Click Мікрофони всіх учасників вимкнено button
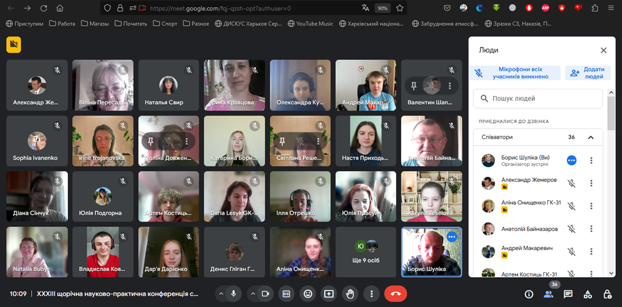This screenshot has height=307, width=622. 515,73
